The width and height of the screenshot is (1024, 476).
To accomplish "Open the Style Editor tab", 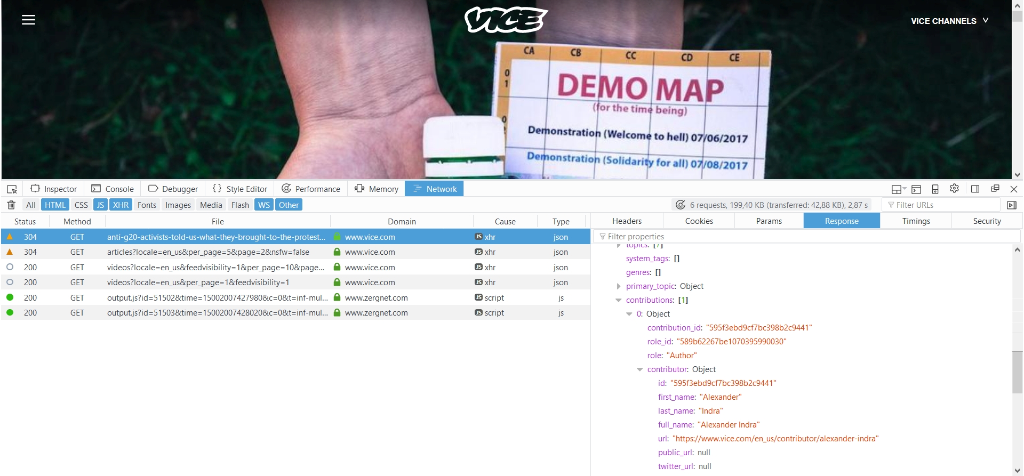I will click(x=239, y=189).
